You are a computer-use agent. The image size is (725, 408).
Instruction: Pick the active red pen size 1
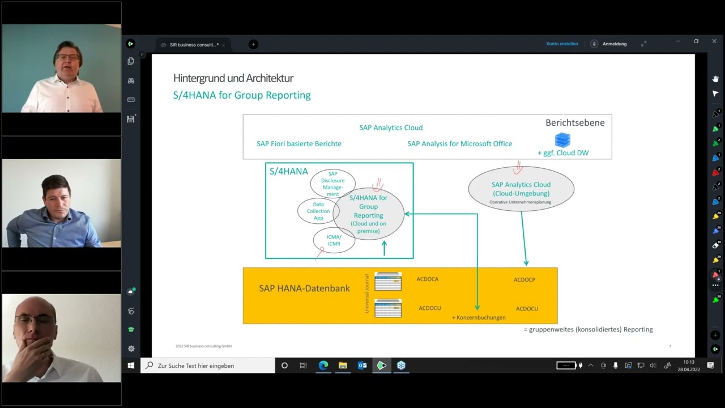point(715,275)
